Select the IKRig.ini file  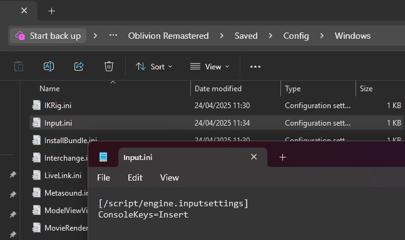click(58, 106)
